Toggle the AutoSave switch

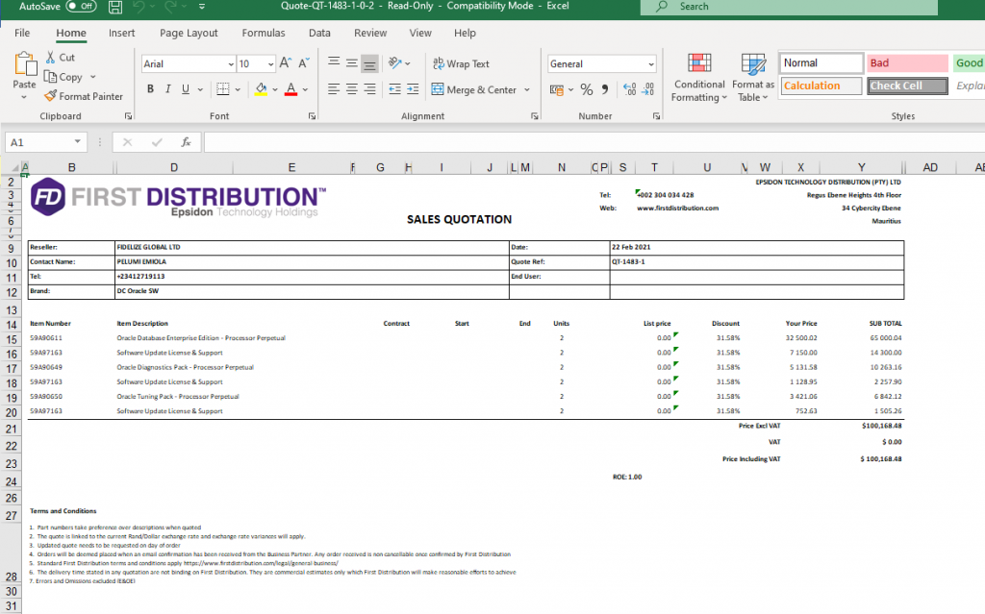[82, 7]
